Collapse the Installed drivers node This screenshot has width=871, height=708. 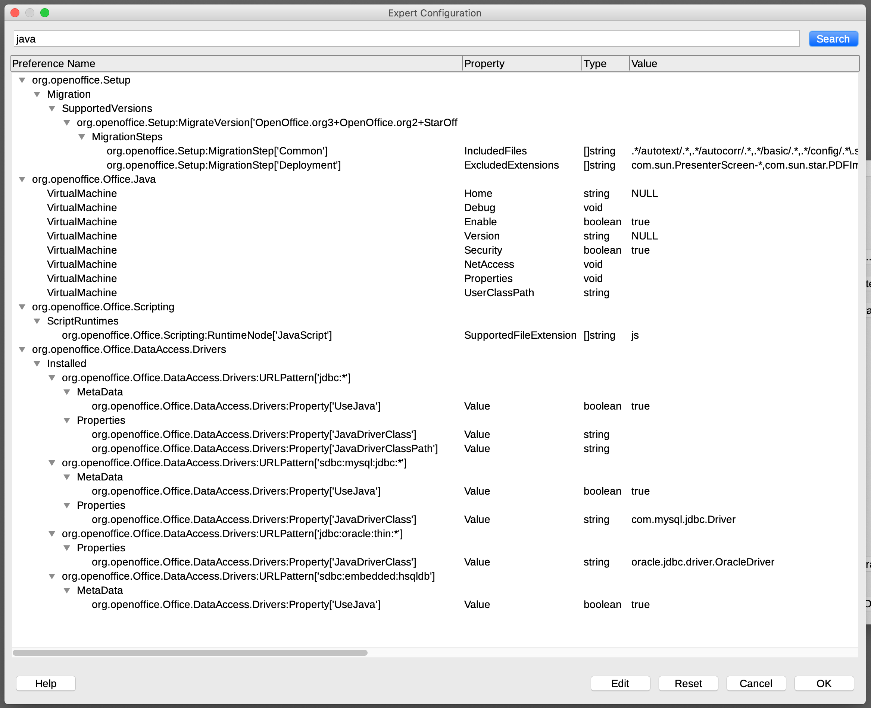pyautogui.click(x=37, y=364)
